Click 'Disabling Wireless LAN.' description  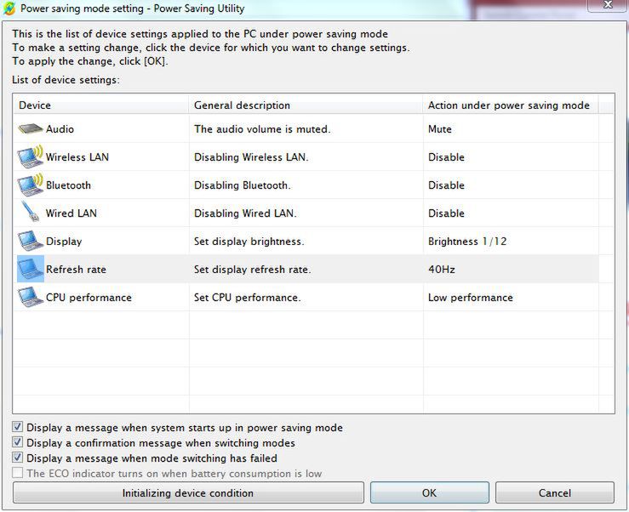point(251,157)
